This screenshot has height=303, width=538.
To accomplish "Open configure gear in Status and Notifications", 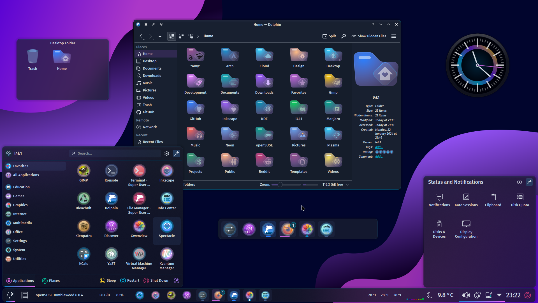I will [520, 182].
